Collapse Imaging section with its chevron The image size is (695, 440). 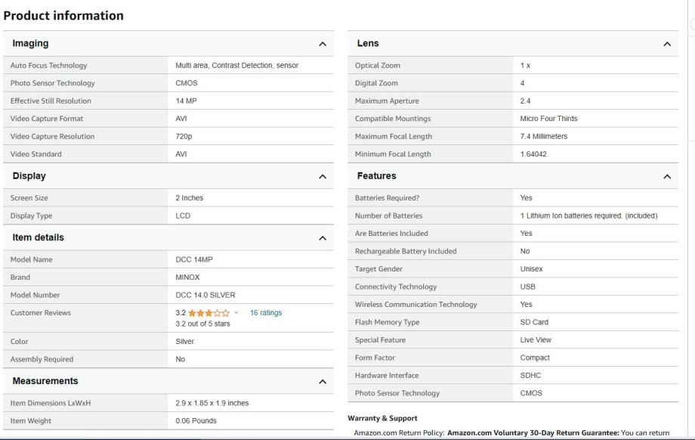(x=323, y=45)
